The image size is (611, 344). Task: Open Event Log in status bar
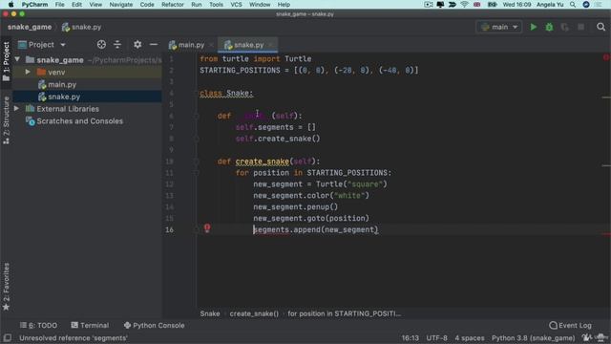pos(571,325)
